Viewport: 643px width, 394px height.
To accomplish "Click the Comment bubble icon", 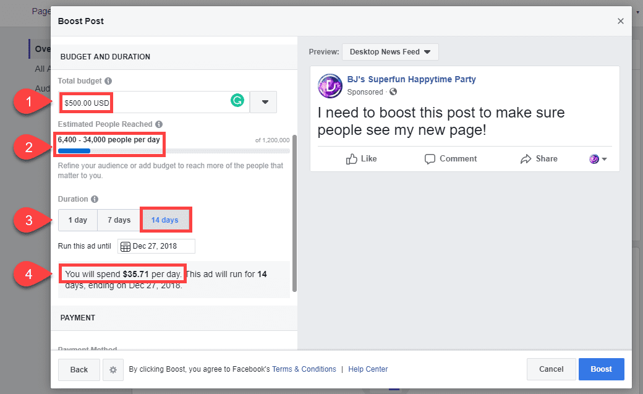I will tap(429, 159).
